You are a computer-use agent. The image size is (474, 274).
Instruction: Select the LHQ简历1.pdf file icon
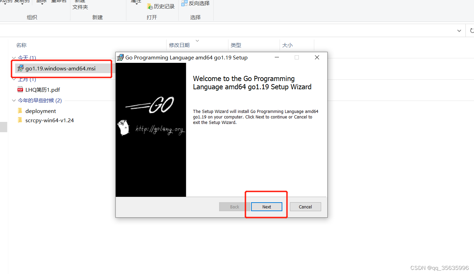click(20, 90)
